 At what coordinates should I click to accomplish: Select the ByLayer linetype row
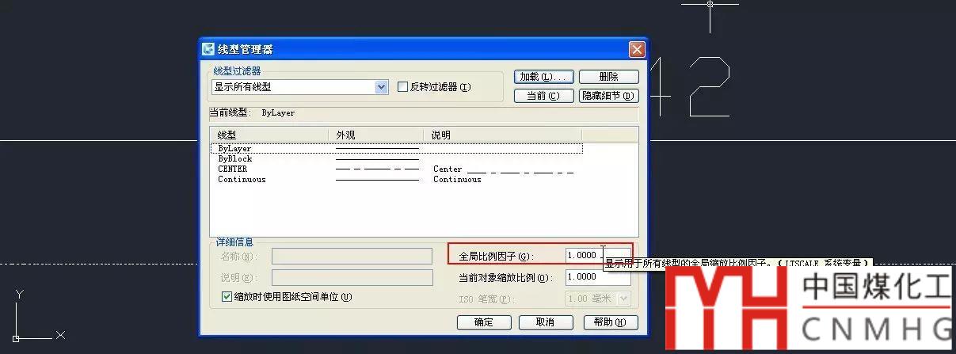pos(397,148)
